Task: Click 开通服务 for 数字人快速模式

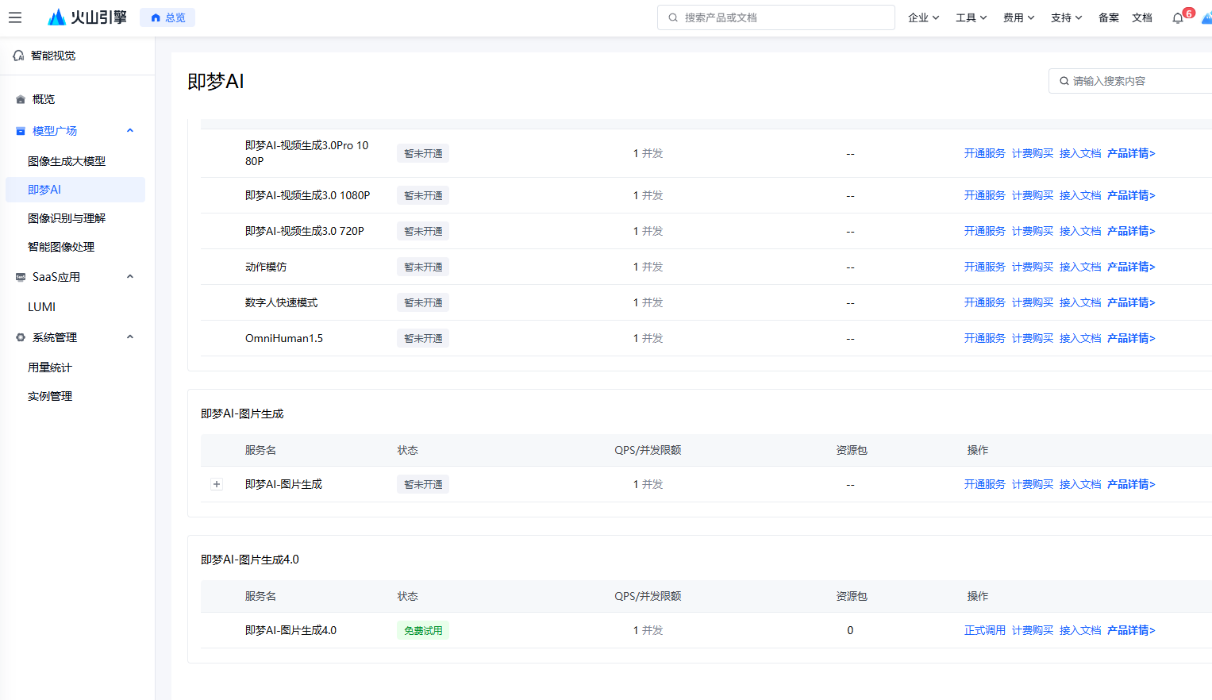Action: point(984,302)
